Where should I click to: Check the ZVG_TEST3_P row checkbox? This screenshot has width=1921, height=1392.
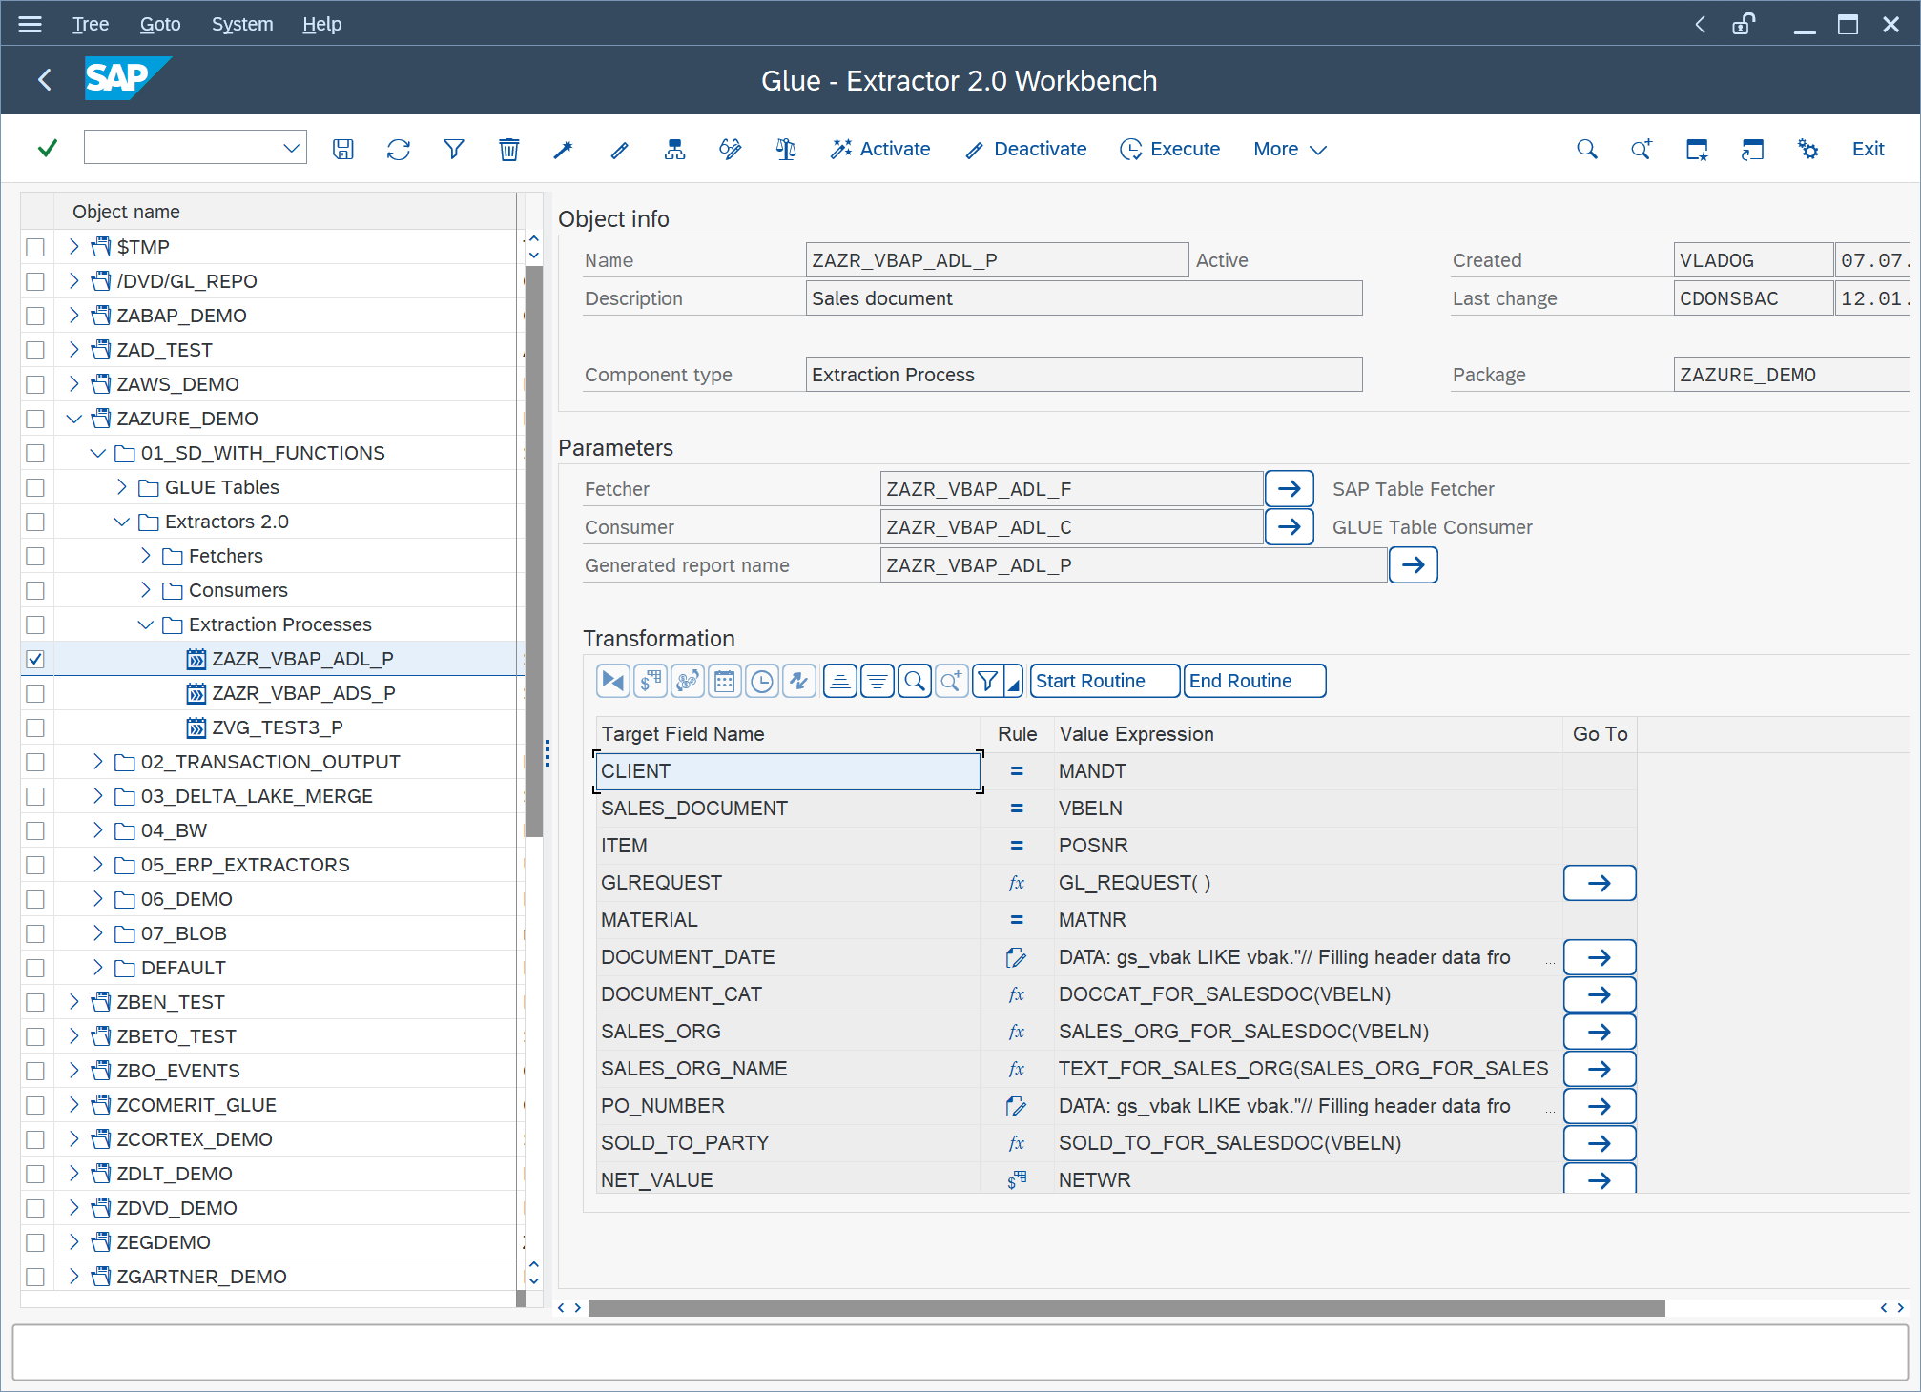point(35,727)
